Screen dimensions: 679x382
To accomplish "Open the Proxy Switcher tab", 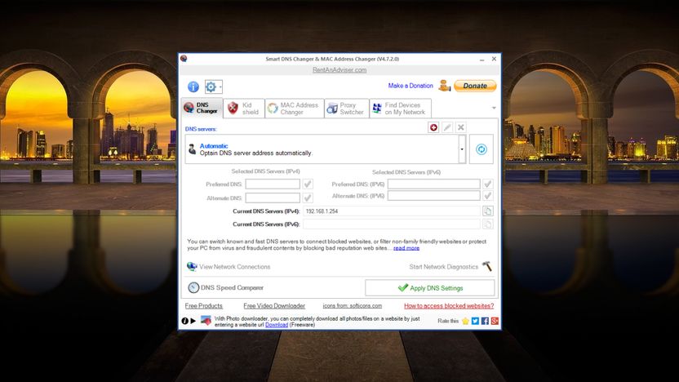I will tap(346, 109).
